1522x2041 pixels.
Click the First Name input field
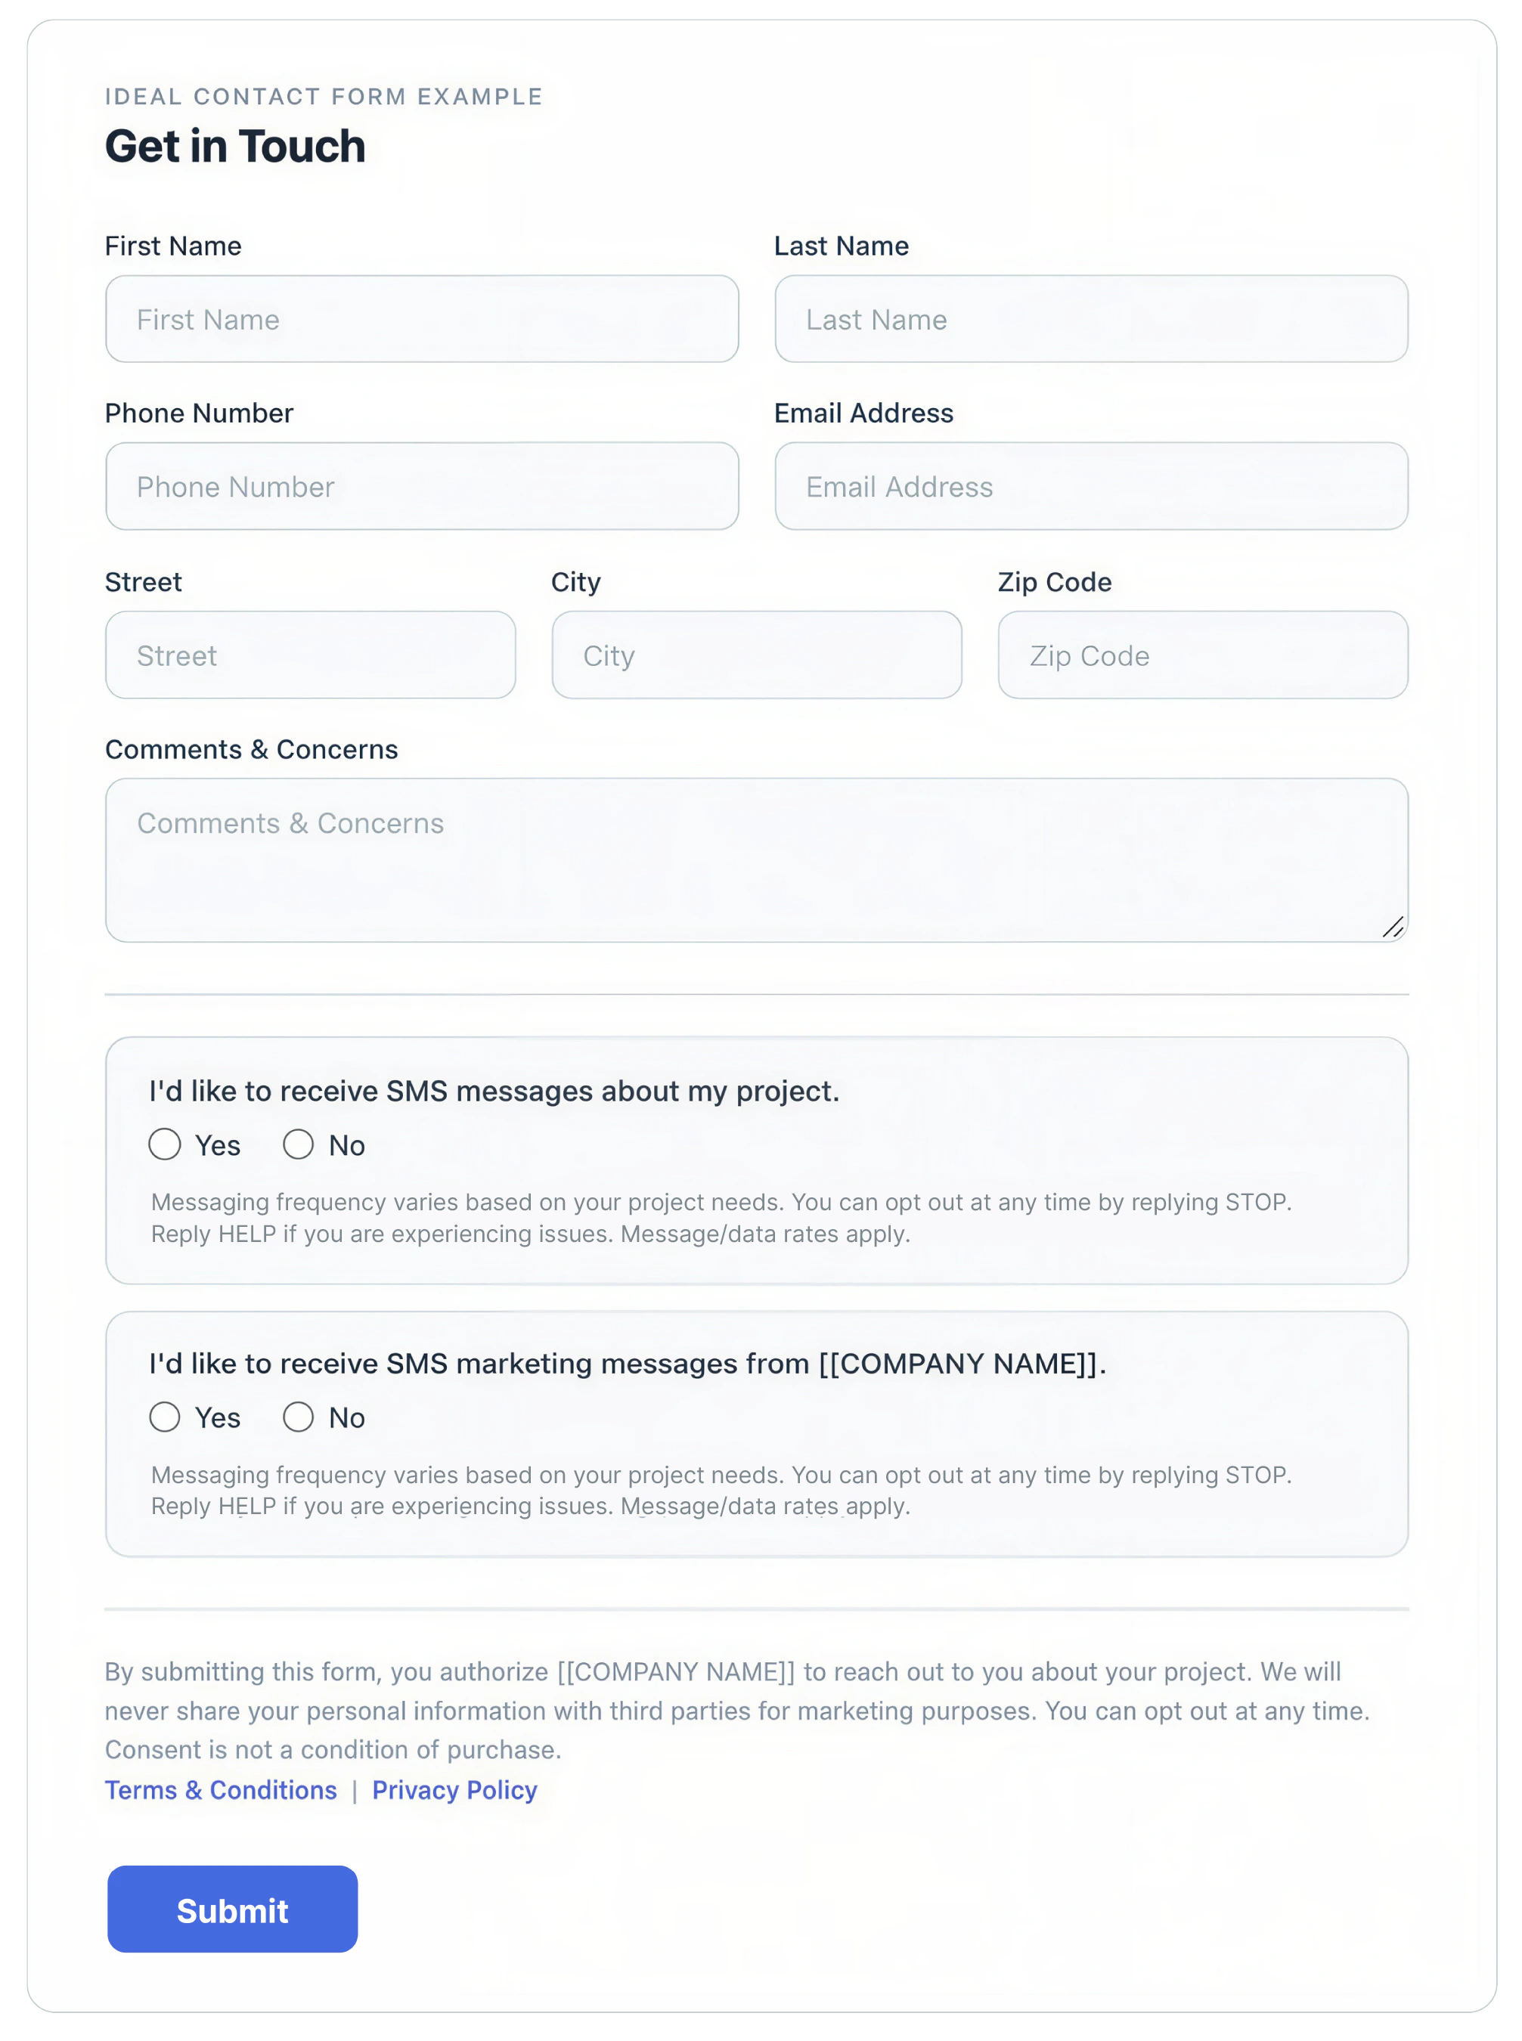coord(422,319)
